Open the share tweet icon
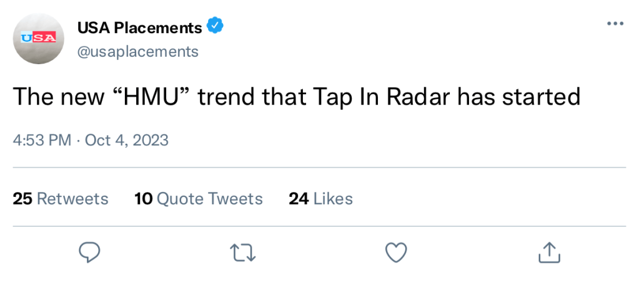The image size is (639, 291). [548, 252]
